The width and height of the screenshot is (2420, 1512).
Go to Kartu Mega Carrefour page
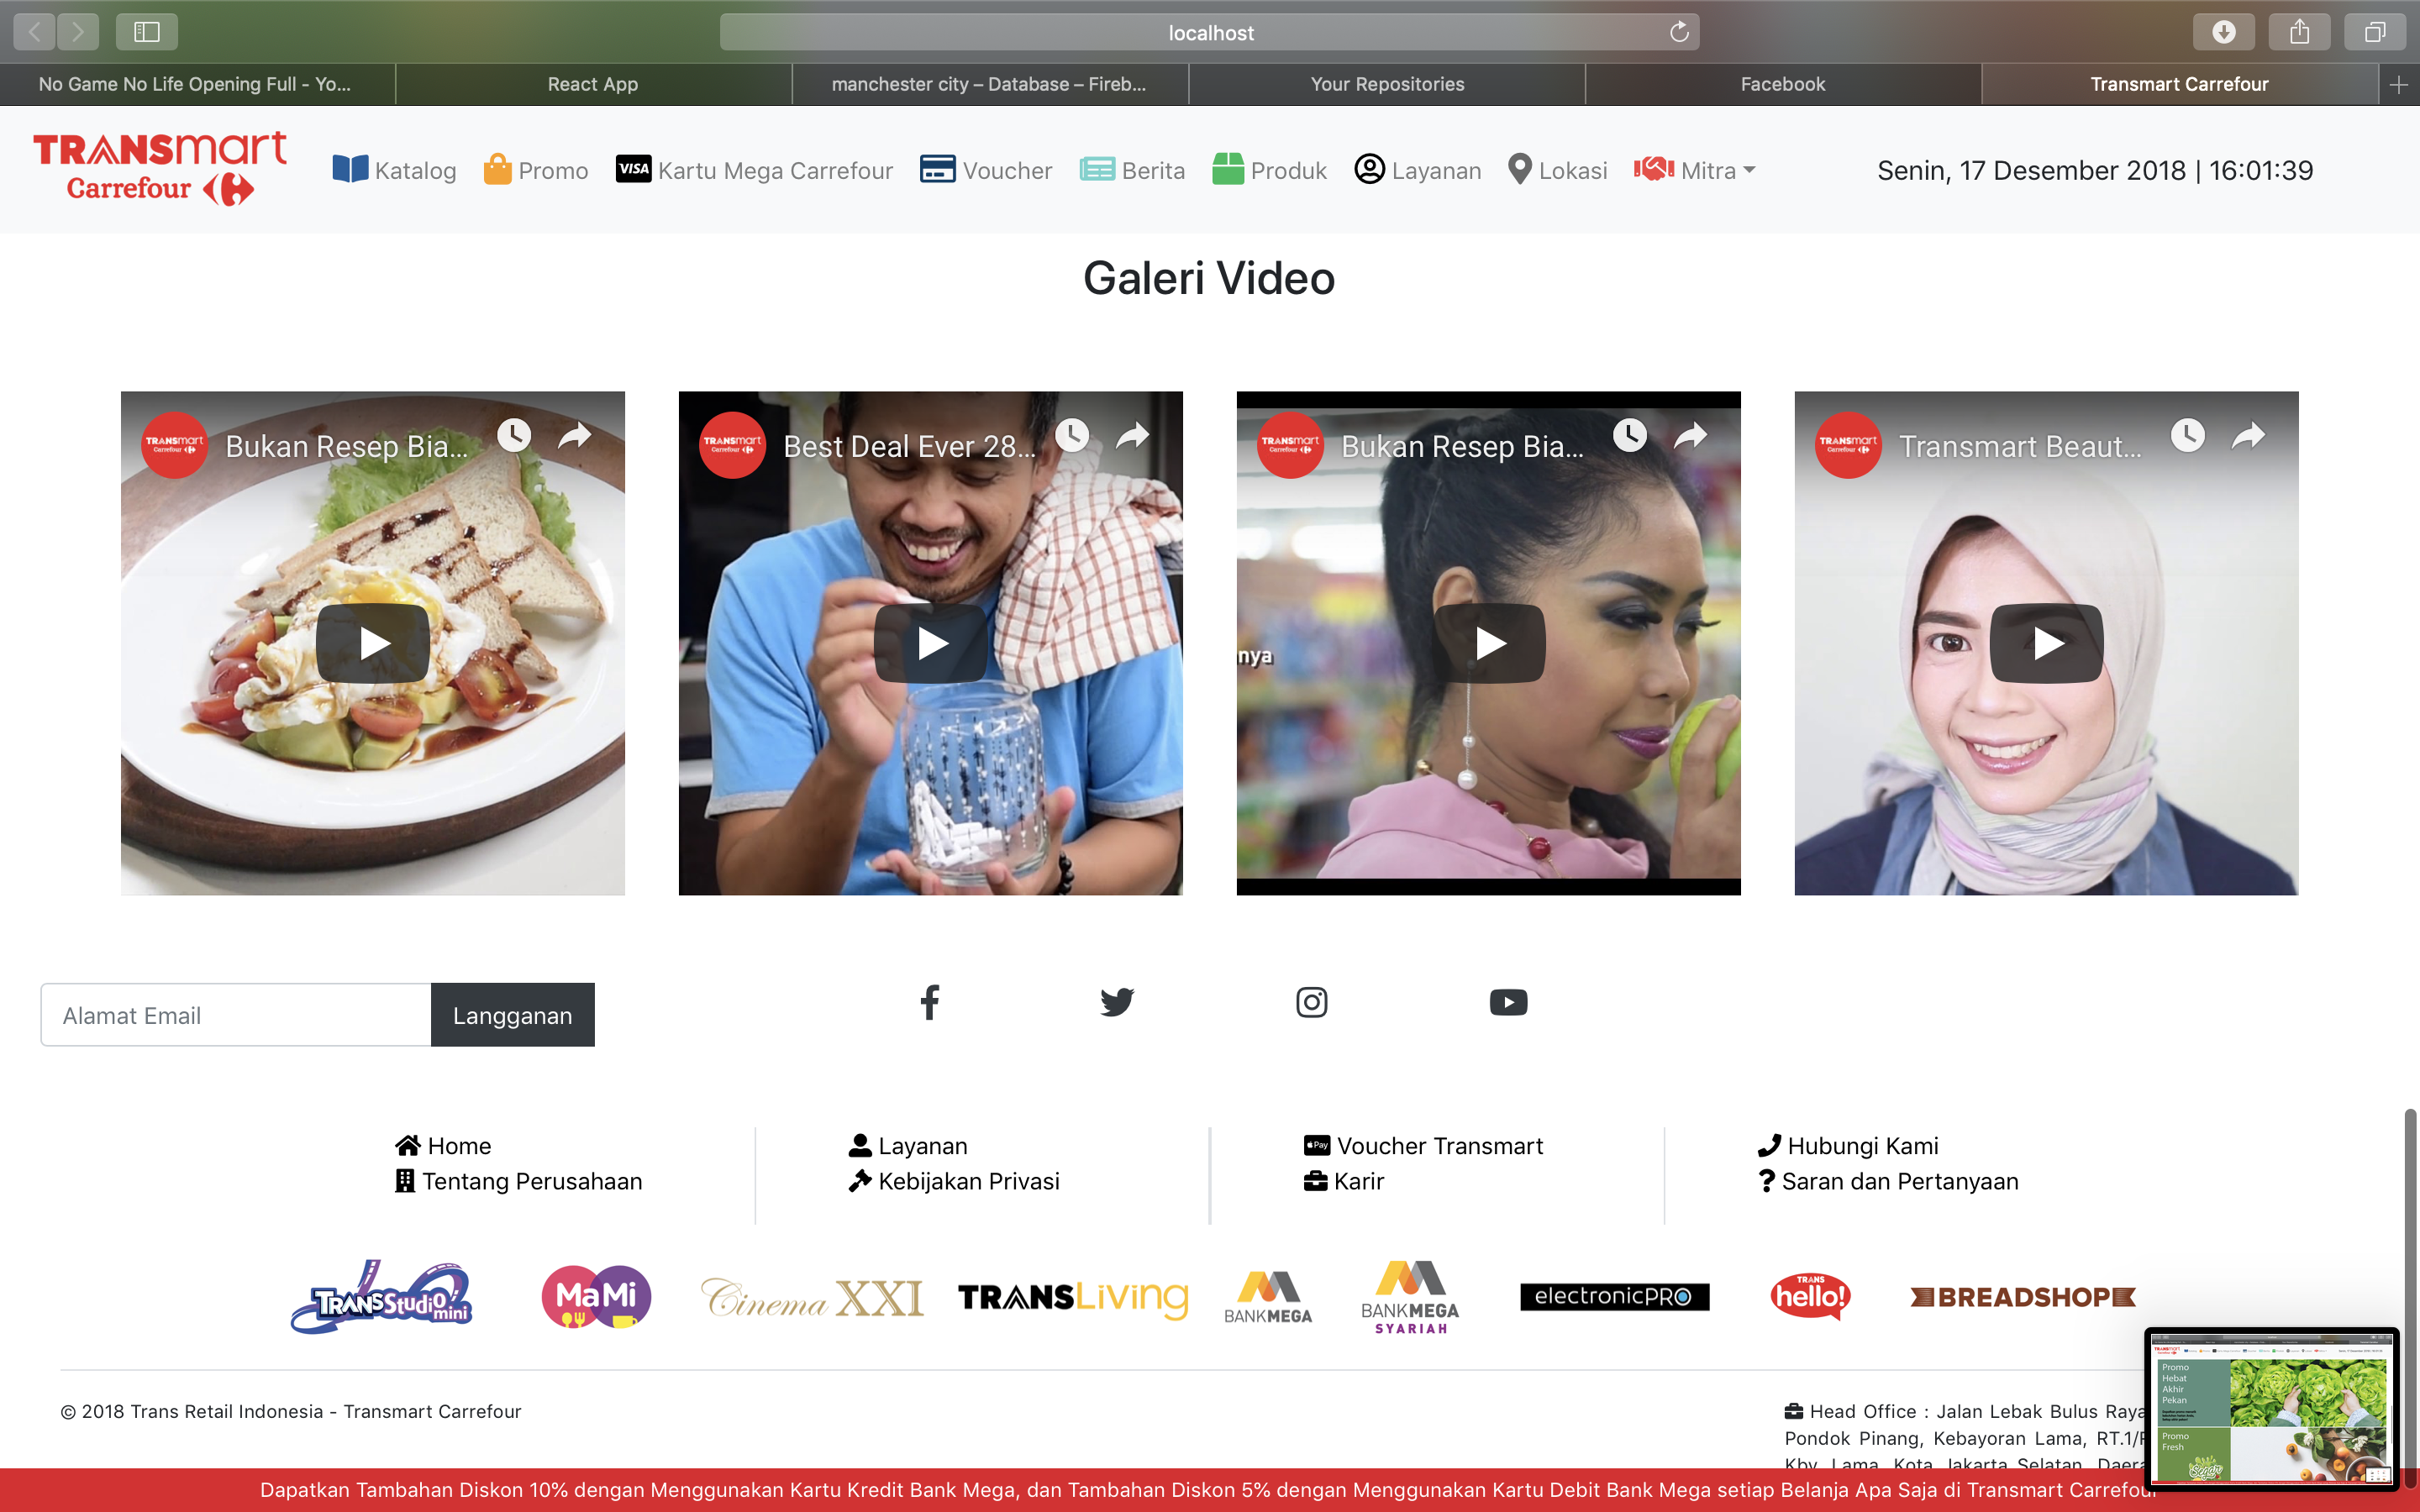pyautogui.click(x=755, y=171)
